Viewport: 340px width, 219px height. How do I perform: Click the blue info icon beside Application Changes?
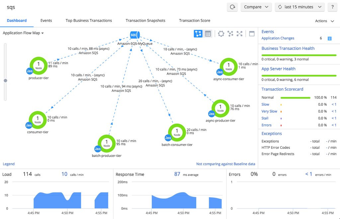tap(329, 38)
